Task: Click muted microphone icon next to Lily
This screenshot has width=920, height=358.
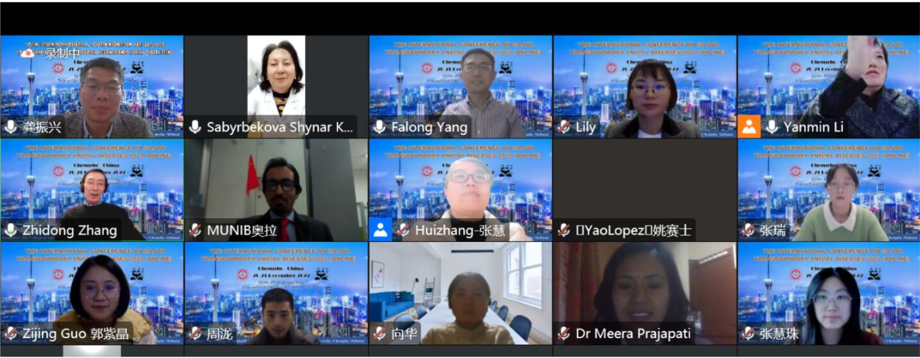Action: 564,127
